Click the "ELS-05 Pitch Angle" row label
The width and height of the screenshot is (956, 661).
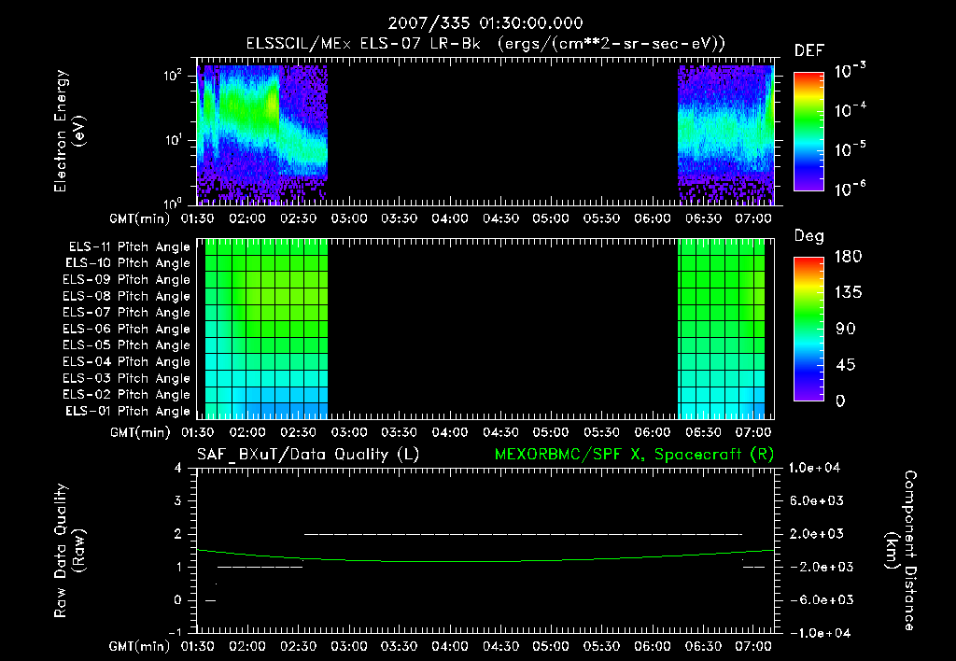(127, 345)
